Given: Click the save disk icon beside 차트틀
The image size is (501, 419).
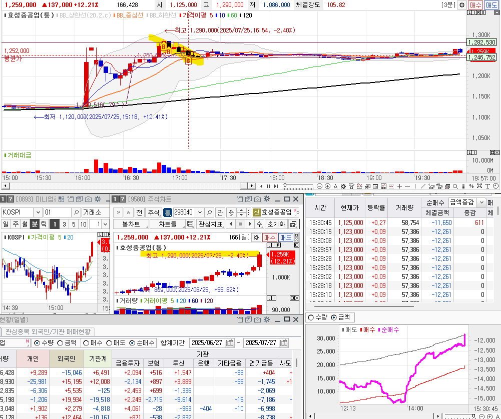Looking at the screenshot, I should pyautogui.click(x=190, y=224).
